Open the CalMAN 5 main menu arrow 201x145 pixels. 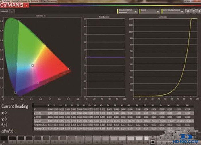click(27, 5)
